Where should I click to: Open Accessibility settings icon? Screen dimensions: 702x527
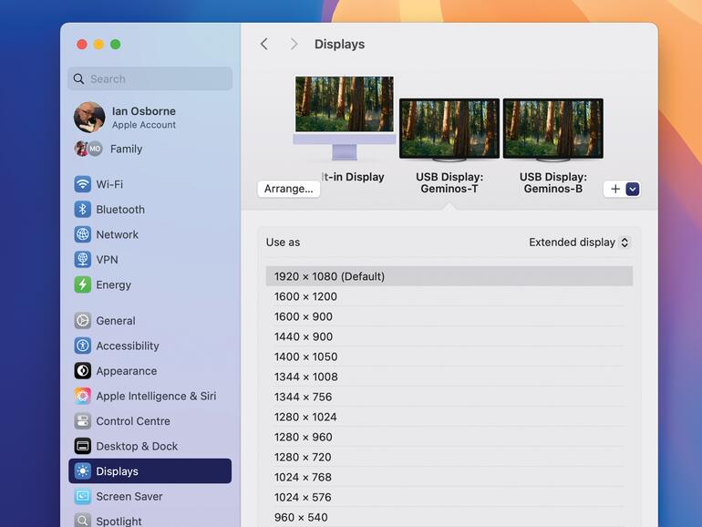(83, 346)
